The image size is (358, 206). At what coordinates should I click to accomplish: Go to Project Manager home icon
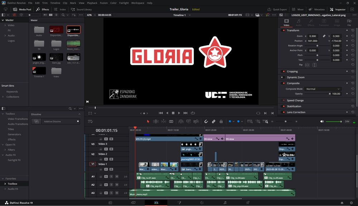pyautogui.click(x=342, y=203)
